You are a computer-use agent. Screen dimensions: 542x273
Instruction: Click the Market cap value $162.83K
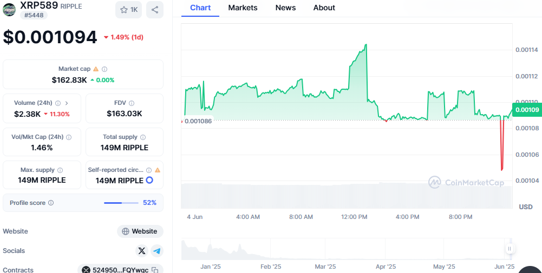pos(69,80)
